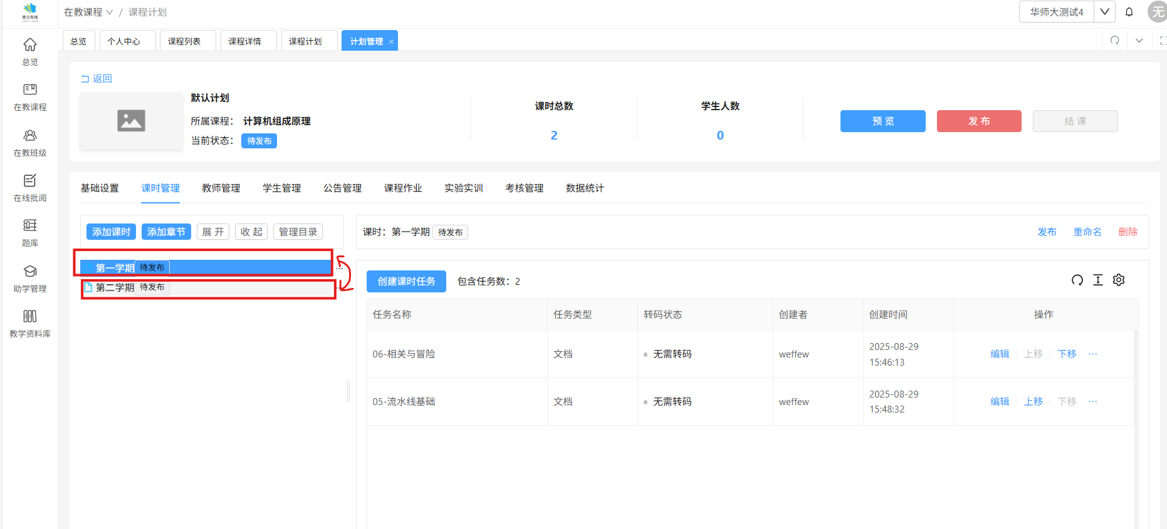Open more actions for 06-相关与冒险 row
The width and height of the screenshot is (1167, 529).
coord(1092,354)
